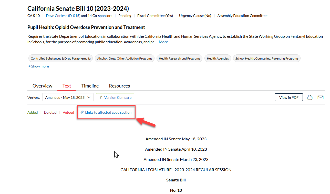Click School Health, Counseling, Parenting Programs tag
Screen dimensions: 330x194
pyautogui.click(x=267, y=59)
